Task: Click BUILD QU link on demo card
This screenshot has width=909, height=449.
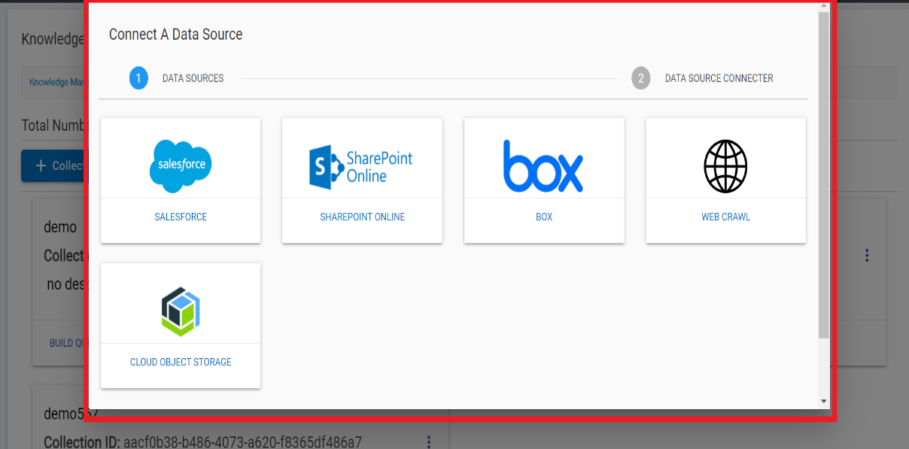Action: pyautogui.click(x=68, y=343)
